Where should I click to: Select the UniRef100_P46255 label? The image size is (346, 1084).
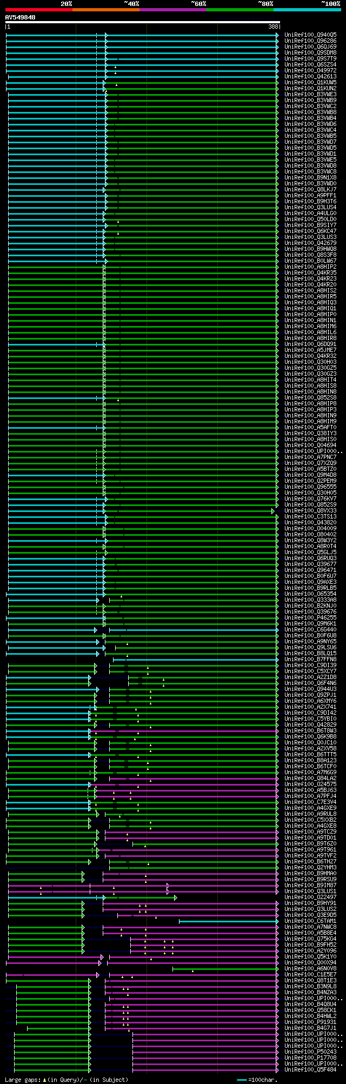[x=310, y=617]
